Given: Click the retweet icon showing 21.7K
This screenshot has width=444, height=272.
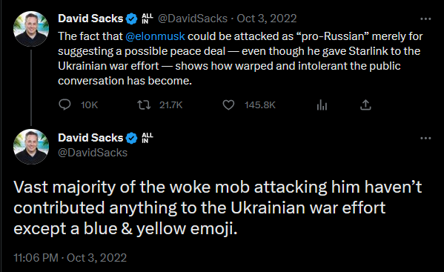Looking at the screenshot, I should (144, 105).
